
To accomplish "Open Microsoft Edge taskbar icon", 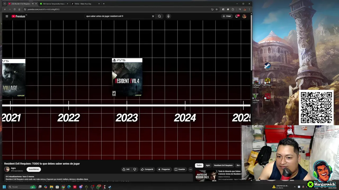I will [x=69, y=187].
